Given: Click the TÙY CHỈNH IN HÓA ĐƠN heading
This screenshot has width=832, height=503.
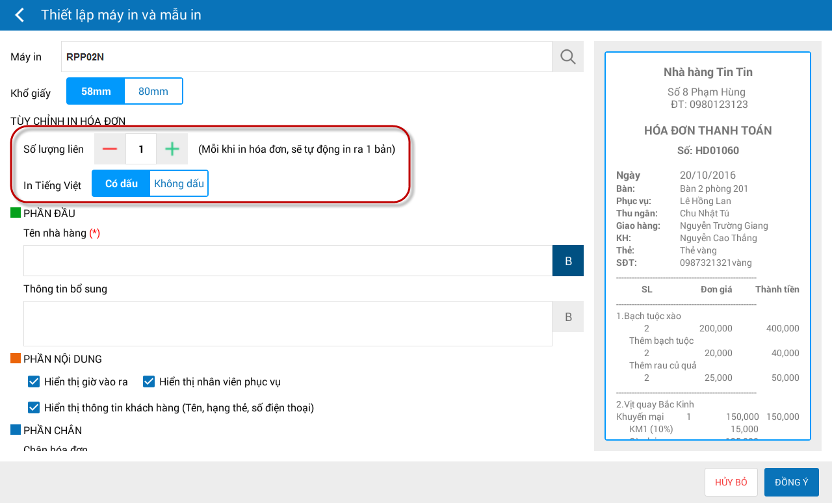Looking at the screenshot, I should [68, 120].
